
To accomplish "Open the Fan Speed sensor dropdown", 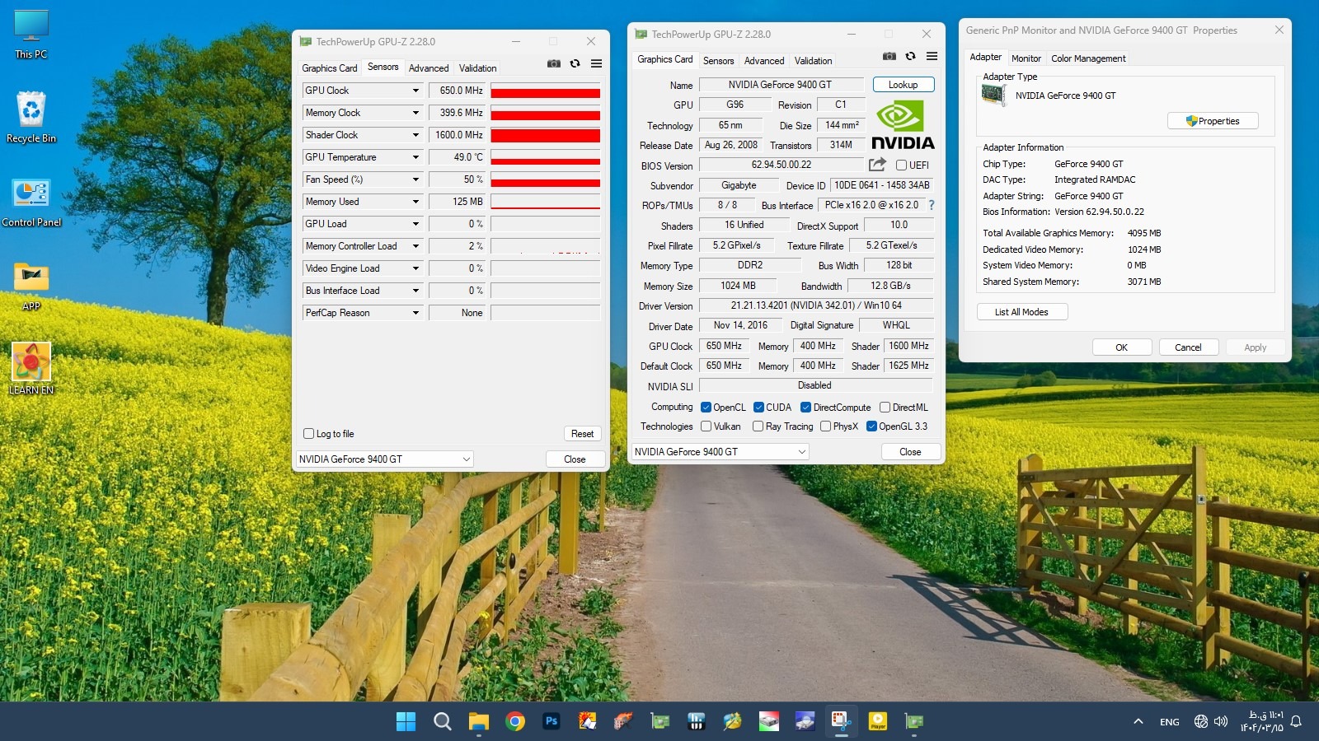I will pyautogui.click(x=415, y=179).
